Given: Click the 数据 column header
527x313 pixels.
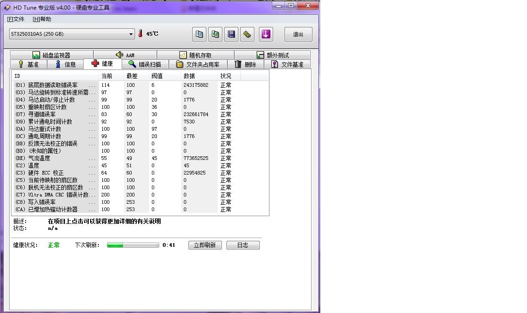Looking at the screenshot, I should point(189,76).
